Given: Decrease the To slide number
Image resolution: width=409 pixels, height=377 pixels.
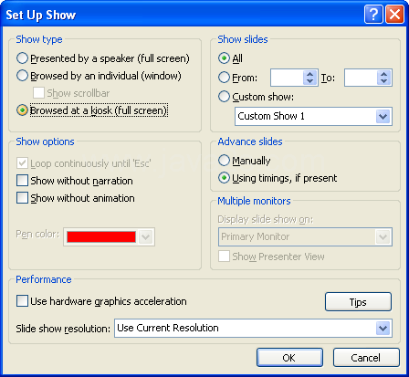Looking at the screenshot, I should coord(384,81).
